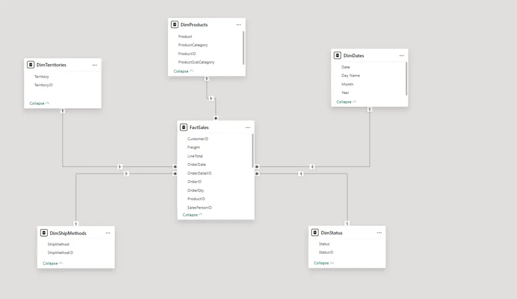Click the DimShipMethods table icon

(x=44, y=233)
